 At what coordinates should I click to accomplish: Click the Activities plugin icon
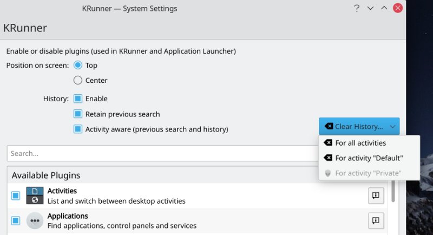point(35,195)
